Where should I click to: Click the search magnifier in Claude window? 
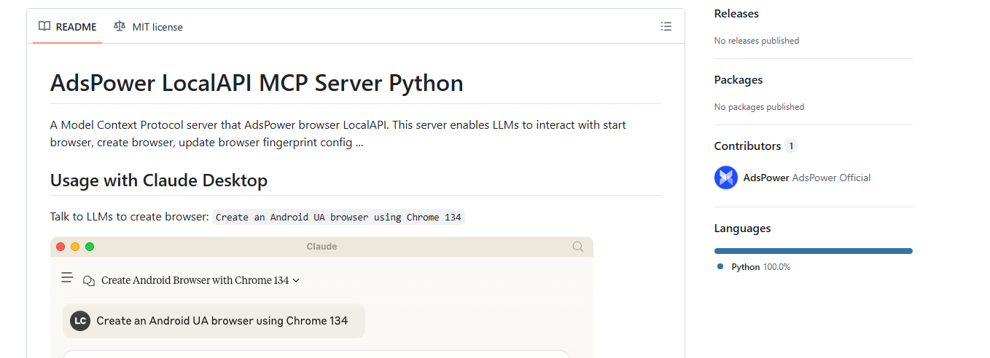pos(578,247)
